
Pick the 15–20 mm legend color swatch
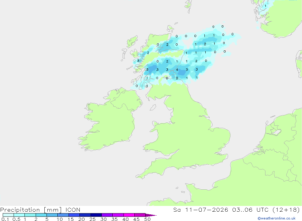pos(74,215)
